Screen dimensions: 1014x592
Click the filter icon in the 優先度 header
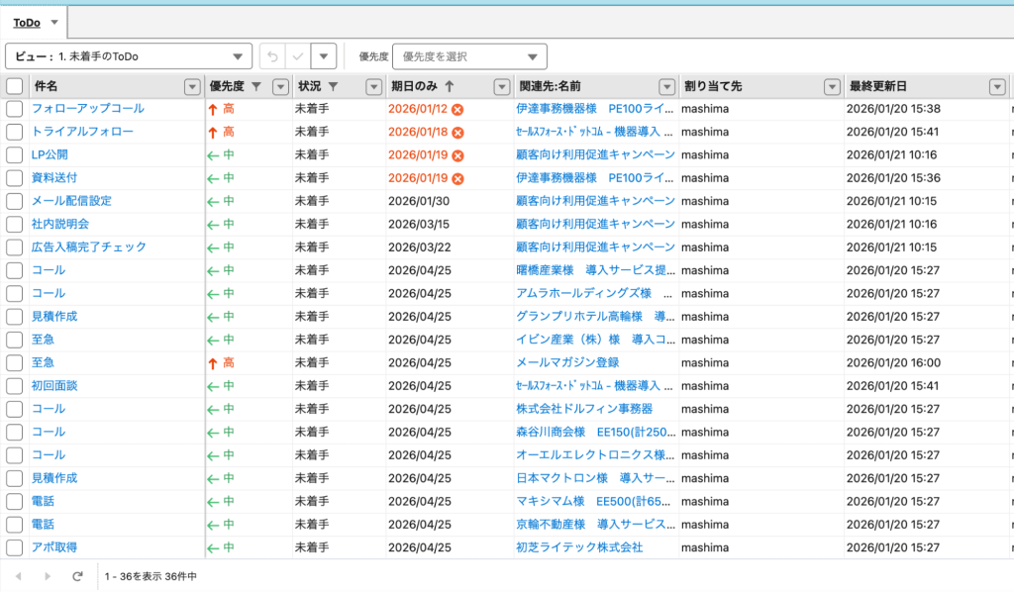pos(257,86)
